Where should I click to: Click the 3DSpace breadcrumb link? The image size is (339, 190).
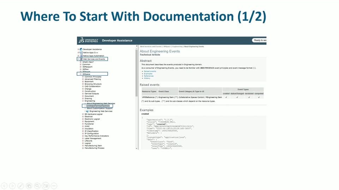point(167,46)
